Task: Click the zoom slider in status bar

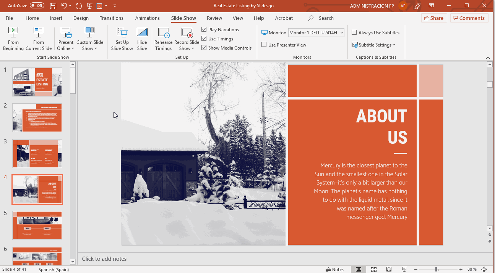Action: click(436, 270)
